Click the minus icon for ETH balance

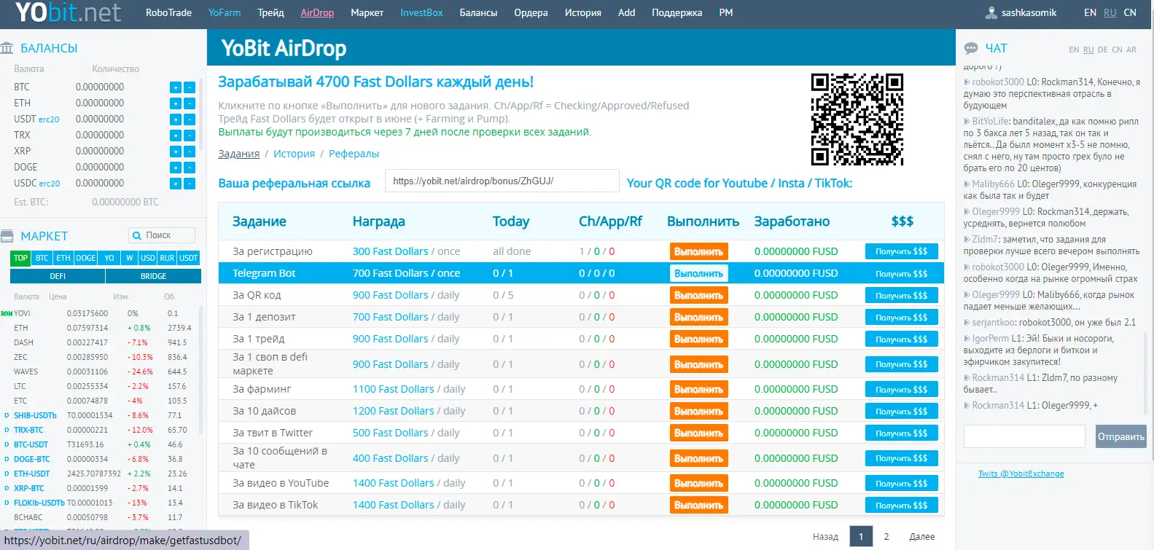[x=190, y=103]
